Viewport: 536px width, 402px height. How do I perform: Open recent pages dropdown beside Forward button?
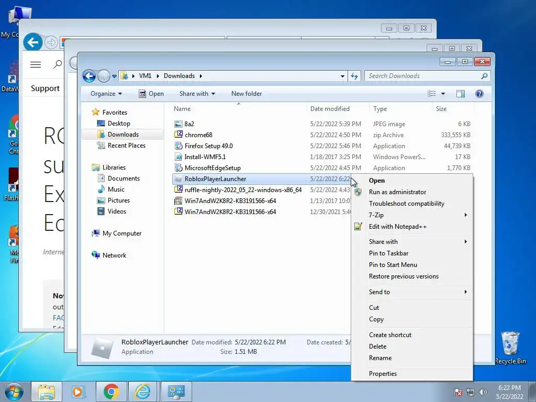click(x=114, y=76)
